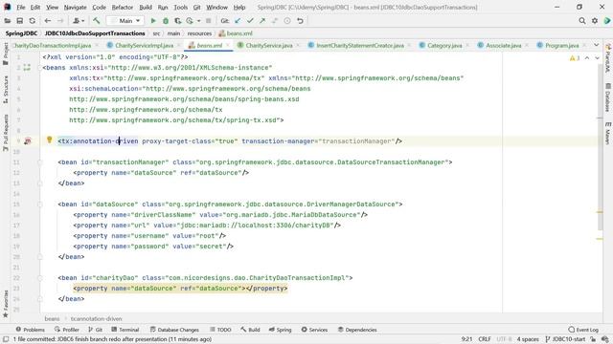This screenshot has height=344, width=613.
Task: Click Git Push arrow icon
Action: pyautogui.click(x=262, y=21)
